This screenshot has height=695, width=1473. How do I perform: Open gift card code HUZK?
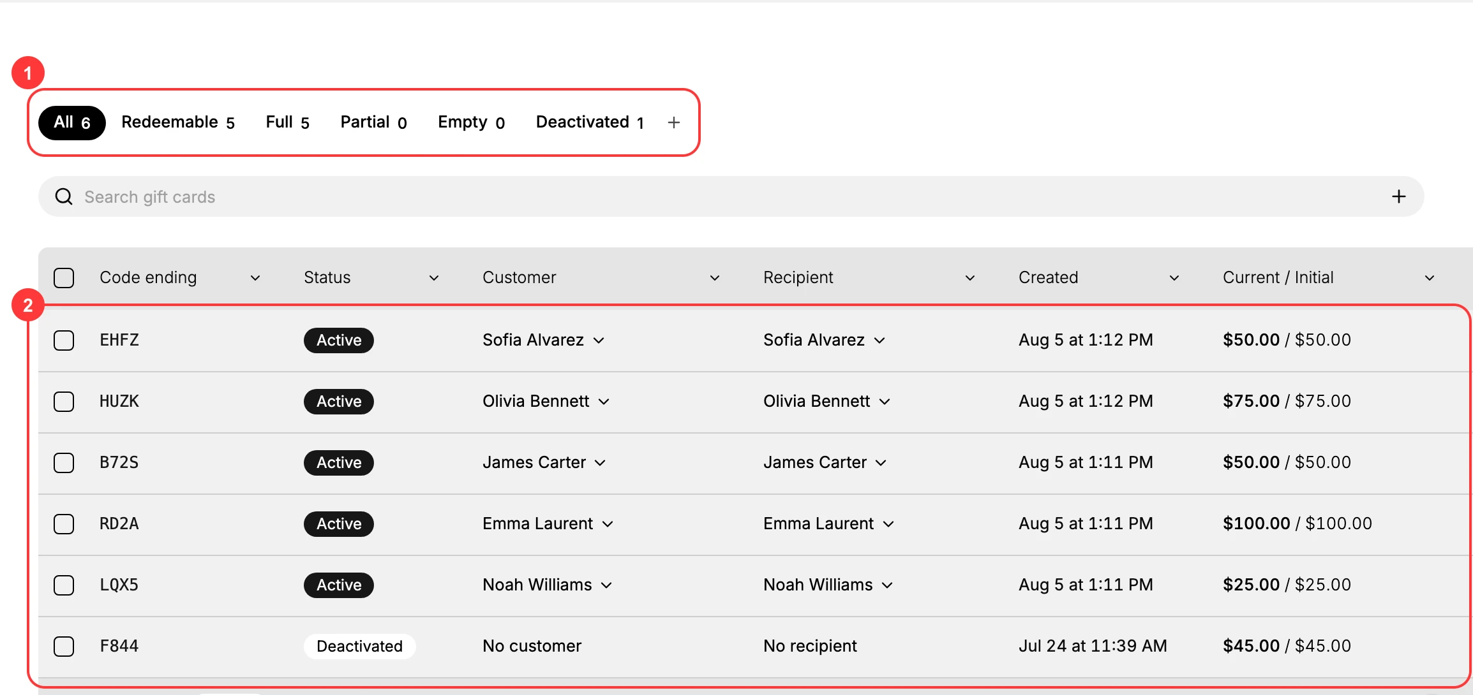point(119,401)
